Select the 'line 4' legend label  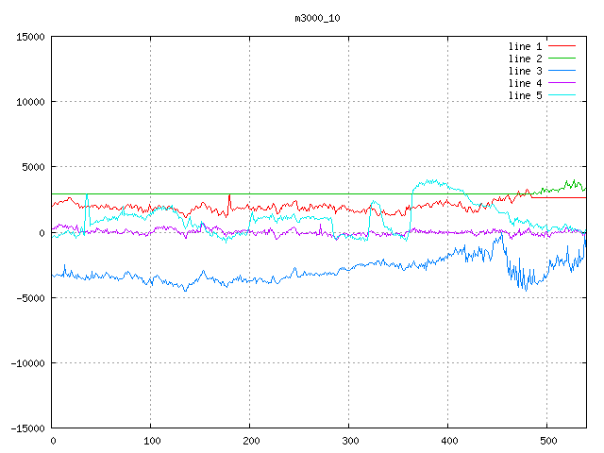coord(525,83)
